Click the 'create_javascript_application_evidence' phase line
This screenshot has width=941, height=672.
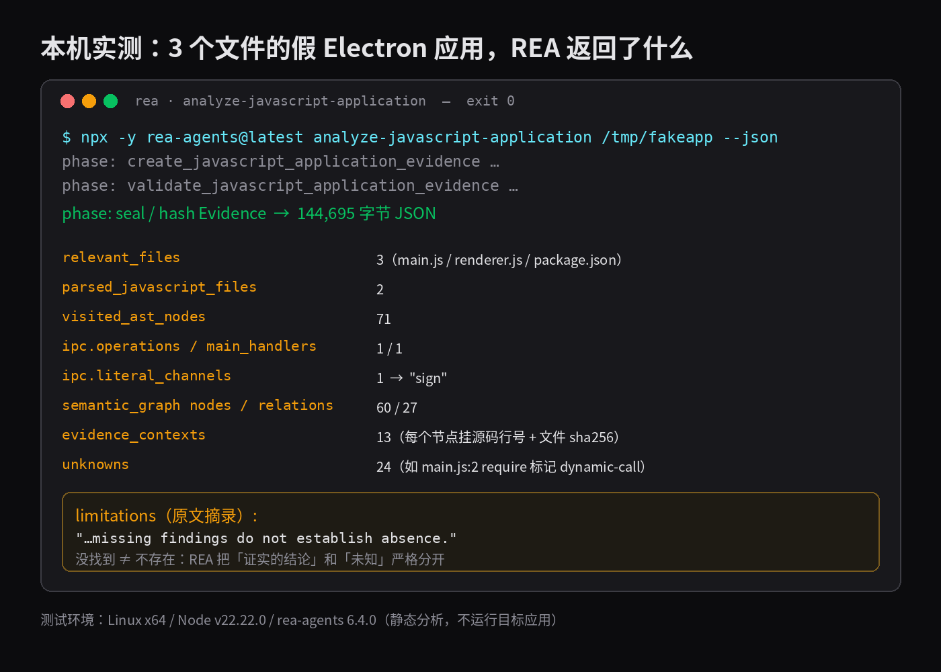tap(281, 161)
